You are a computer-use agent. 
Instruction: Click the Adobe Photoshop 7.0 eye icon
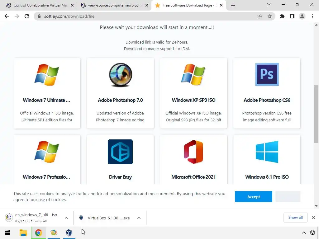pos(121,75)
